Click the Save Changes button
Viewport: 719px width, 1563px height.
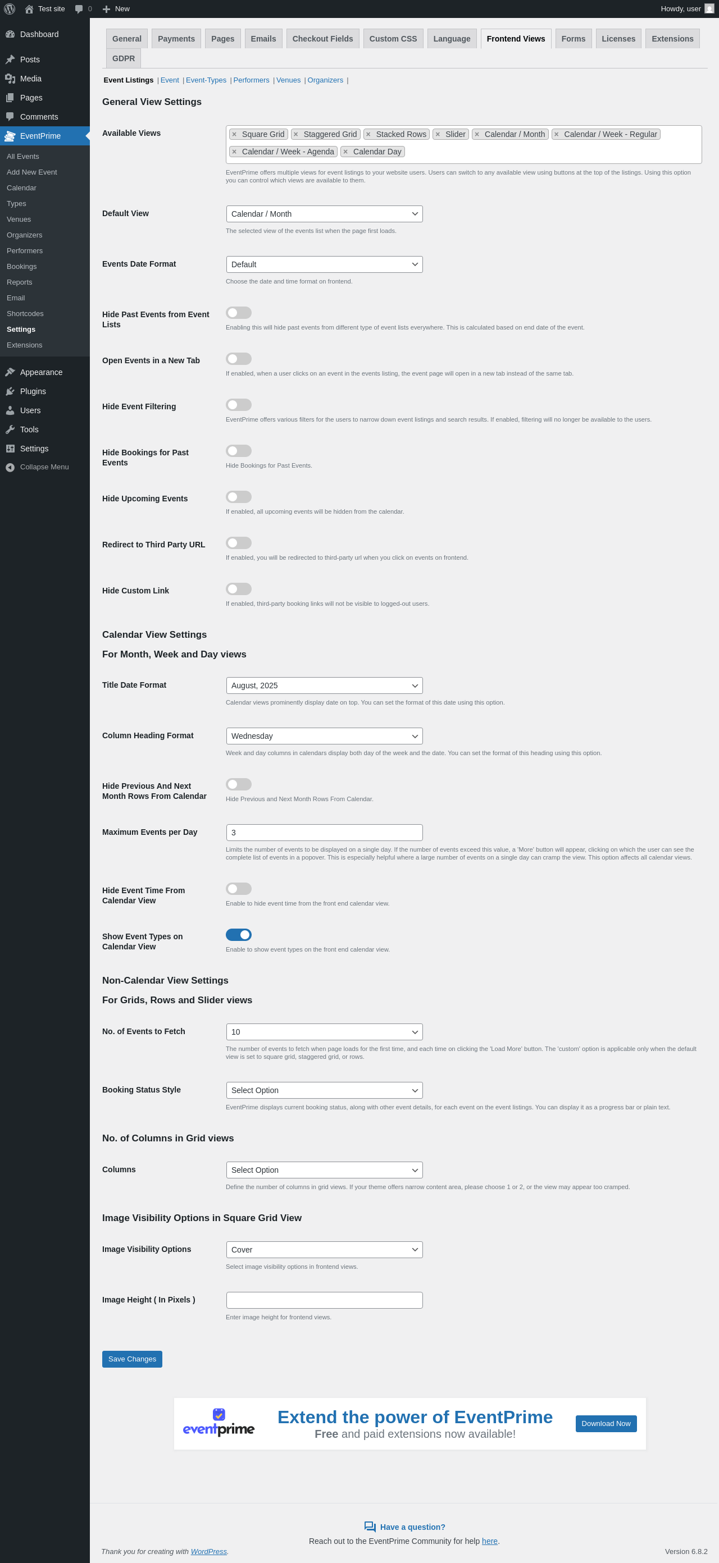pos(132,1359)
